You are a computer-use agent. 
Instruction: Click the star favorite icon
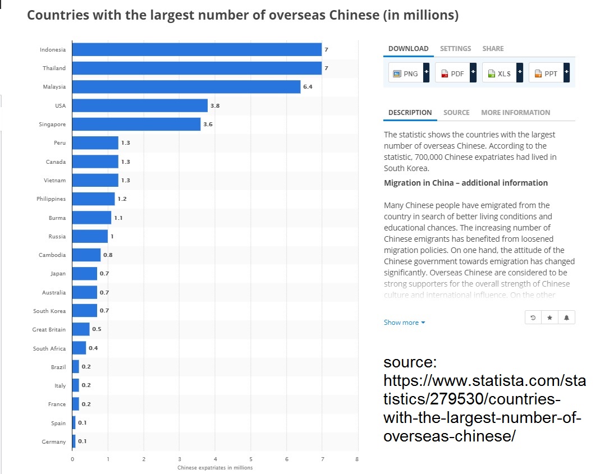(549, 317)
